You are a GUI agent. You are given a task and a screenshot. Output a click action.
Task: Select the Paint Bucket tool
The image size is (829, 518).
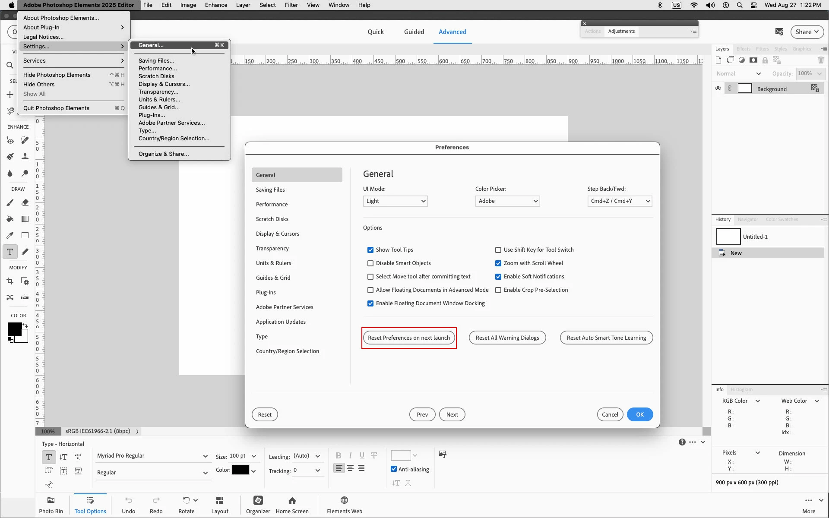pos(10,219)
